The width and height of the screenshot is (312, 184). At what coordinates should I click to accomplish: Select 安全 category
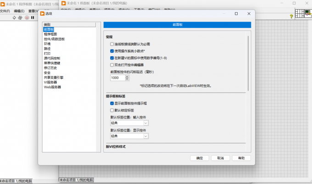click(x=47, y=73)
